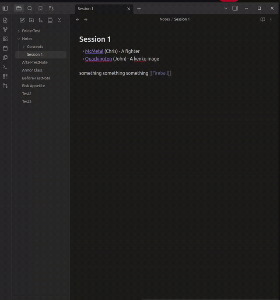280x300 pixels.
Task: Open canvas ribbon icon
Action: pos(5,39)
